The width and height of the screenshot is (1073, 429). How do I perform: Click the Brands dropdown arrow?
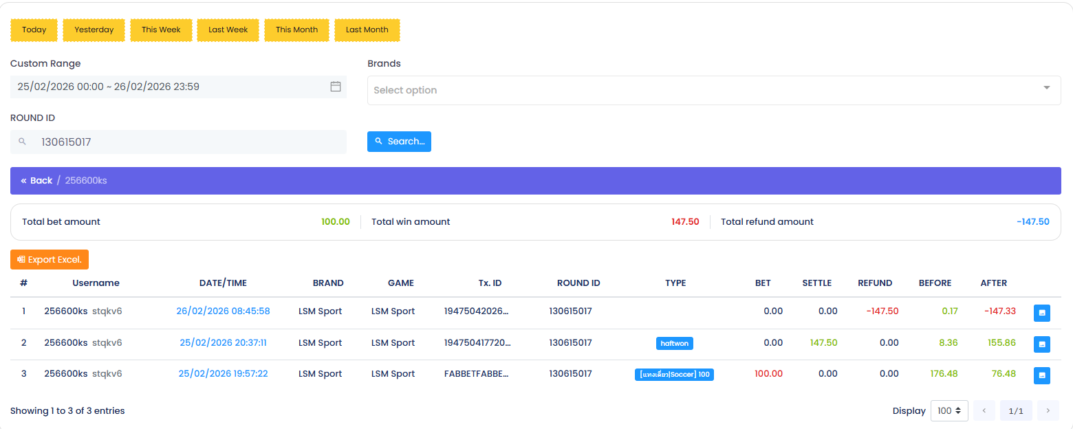1046,88
